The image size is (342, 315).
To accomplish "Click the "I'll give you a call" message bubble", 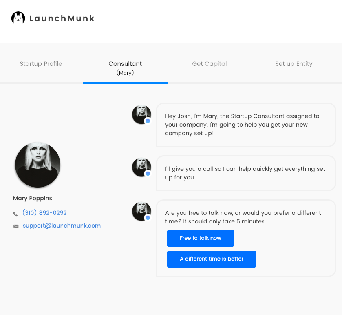I will tap(245, 173).
